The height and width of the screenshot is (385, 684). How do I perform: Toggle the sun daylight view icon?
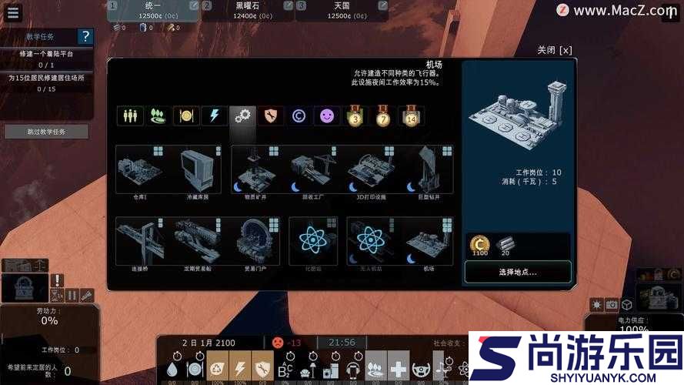(596, 304)
